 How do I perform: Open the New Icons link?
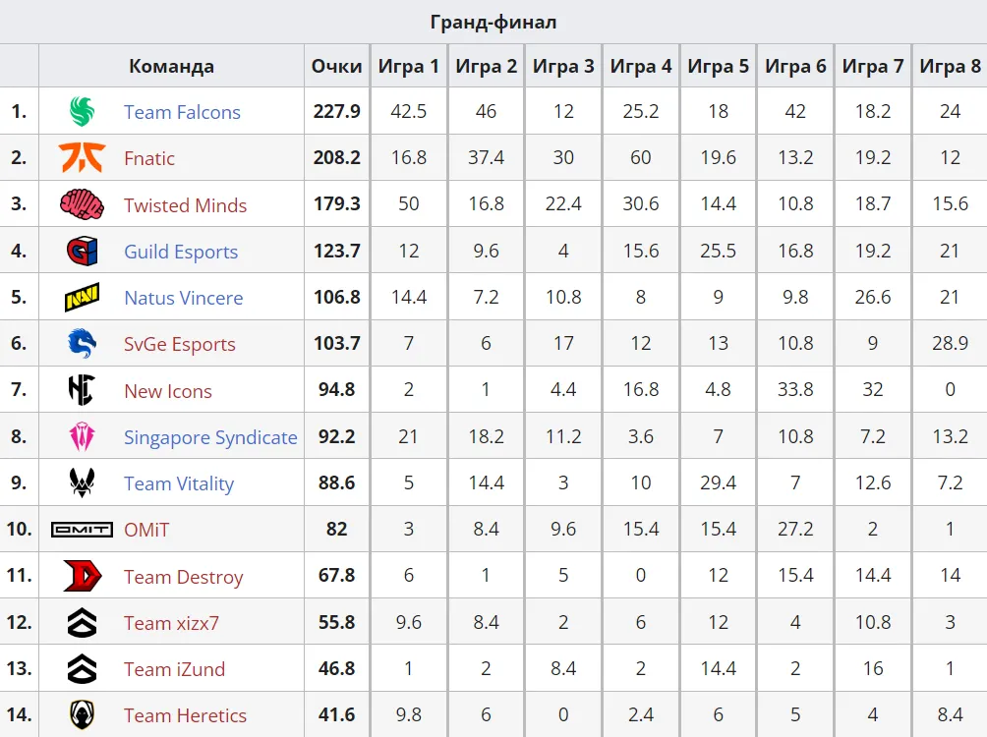coord(167,391)
